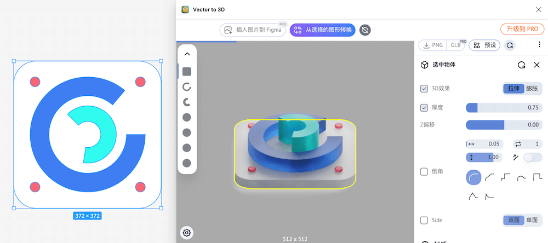Open the 预设 presets panel
This screenshot has height=243, width=548.
[x=484, y=45]
